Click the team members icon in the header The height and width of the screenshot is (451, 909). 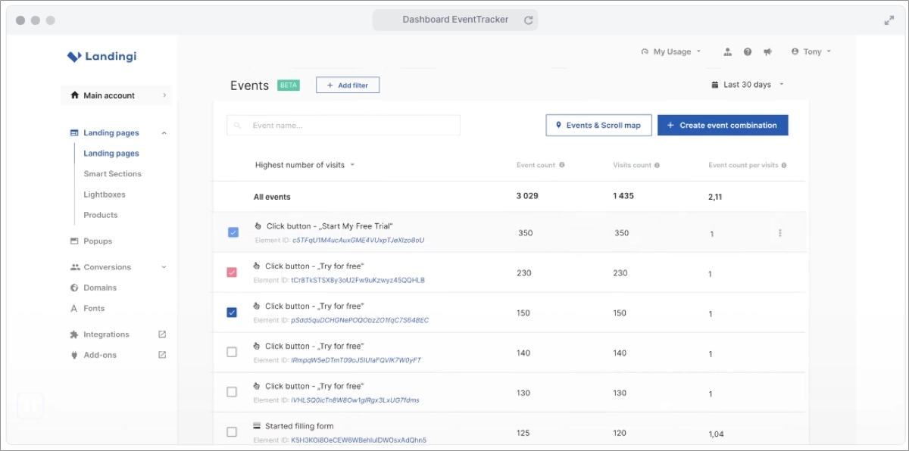pyautogui.click(x=728, y=51)
